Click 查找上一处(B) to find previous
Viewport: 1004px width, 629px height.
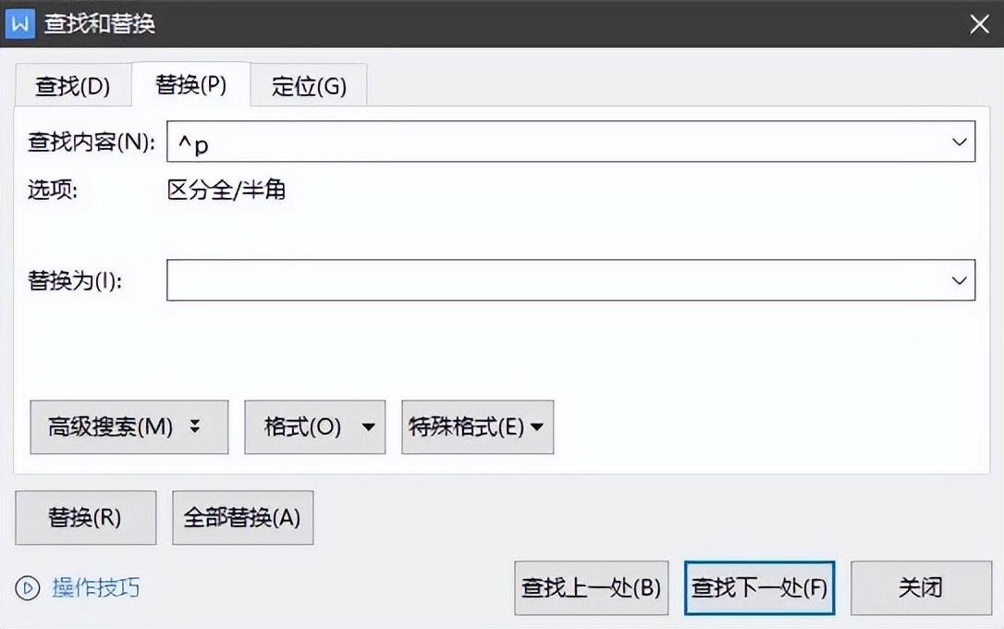(x=591, y=587)
